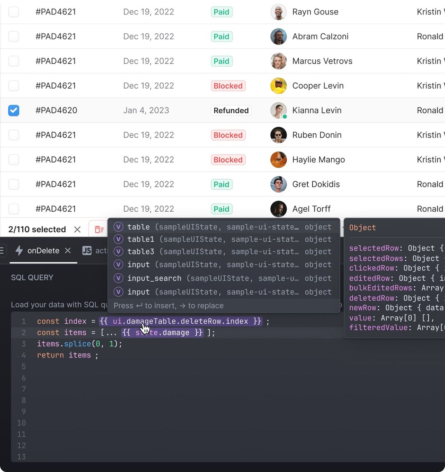
Task: Click the V icon beside the first table suggestion
Action: 118,227
